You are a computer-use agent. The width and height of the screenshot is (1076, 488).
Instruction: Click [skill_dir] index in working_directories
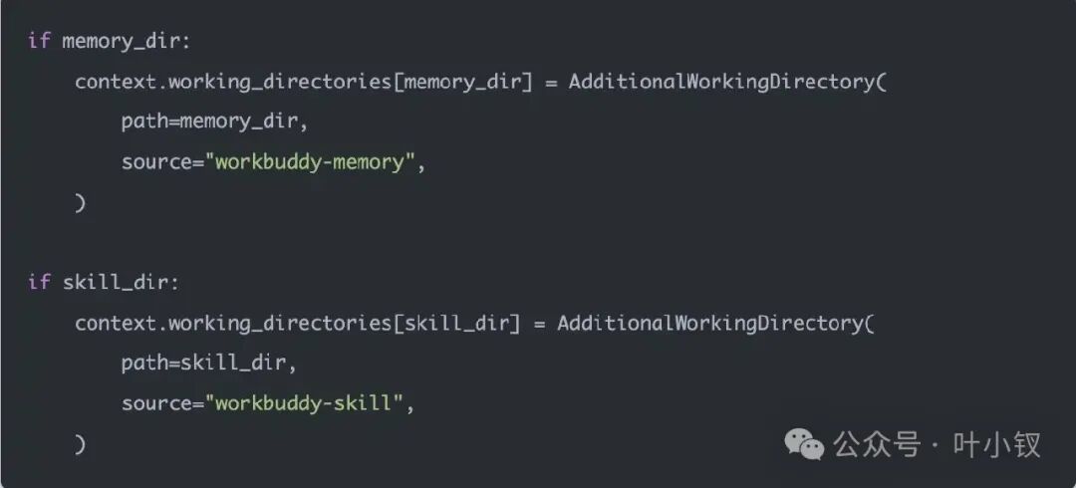457,324
